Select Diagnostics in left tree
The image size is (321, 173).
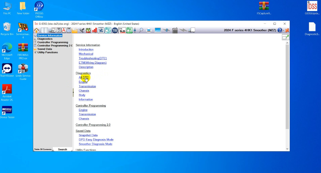pyautogui.click(x=45, y=39)
